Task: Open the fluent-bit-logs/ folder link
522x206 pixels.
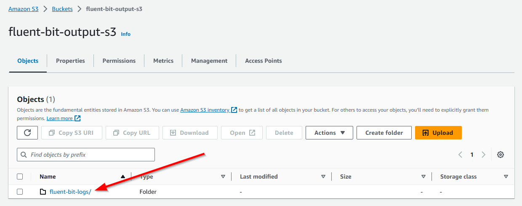Action: 70,192
